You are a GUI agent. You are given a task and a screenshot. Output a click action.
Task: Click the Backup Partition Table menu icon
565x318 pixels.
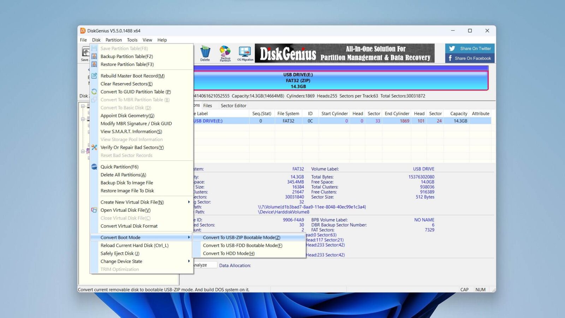click(94, 56)
